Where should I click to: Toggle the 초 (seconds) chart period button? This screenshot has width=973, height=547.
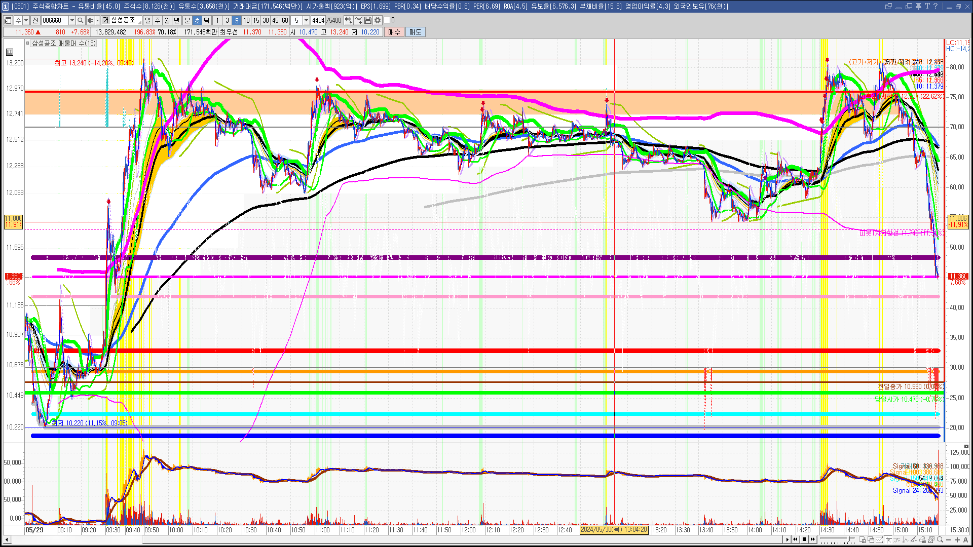[197, 20]
